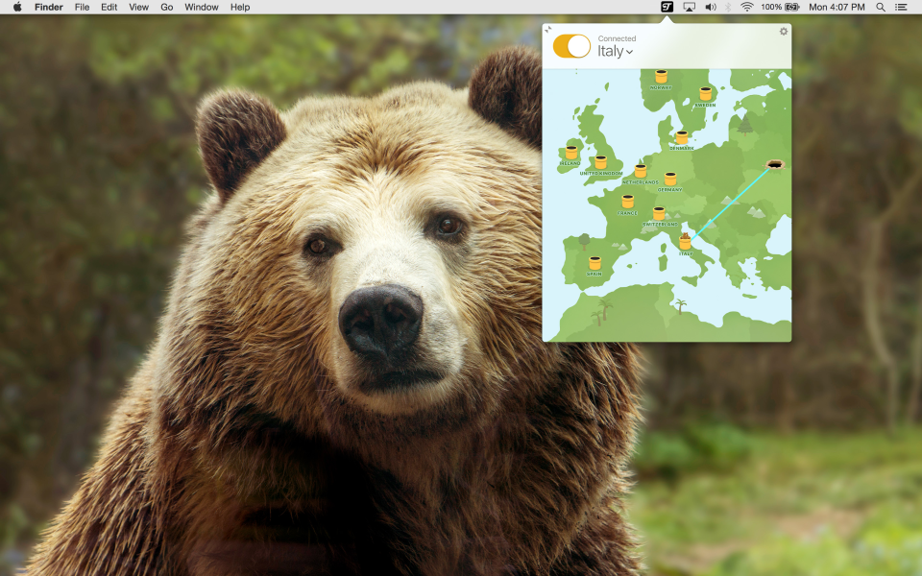Select the Netherlands honeypot server
Viewport: 922px width, 576px height.
(639, 171)
